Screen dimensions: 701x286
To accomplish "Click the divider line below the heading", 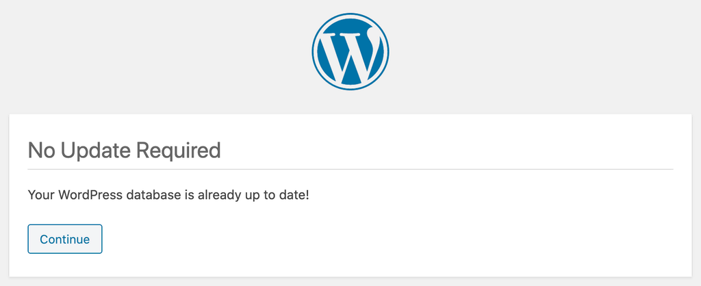I will point(350,169).
